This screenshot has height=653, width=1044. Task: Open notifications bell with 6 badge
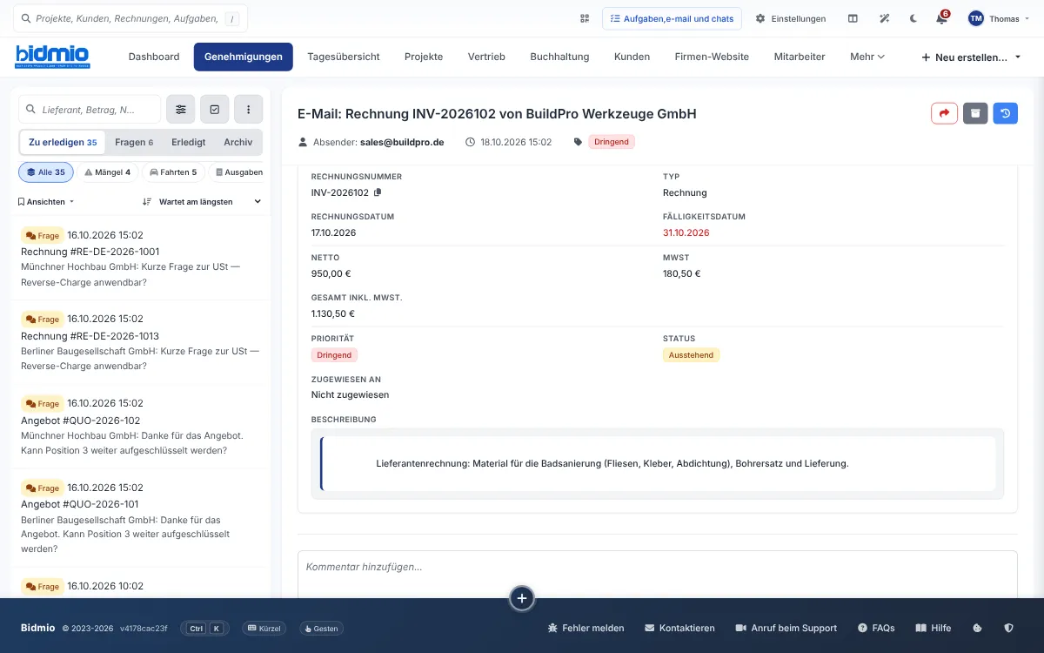(x=941, y=18)
